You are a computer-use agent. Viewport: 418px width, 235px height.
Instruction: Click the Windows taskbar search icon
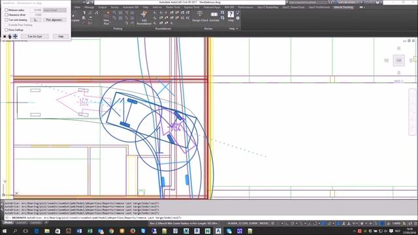tap(15, 231)
